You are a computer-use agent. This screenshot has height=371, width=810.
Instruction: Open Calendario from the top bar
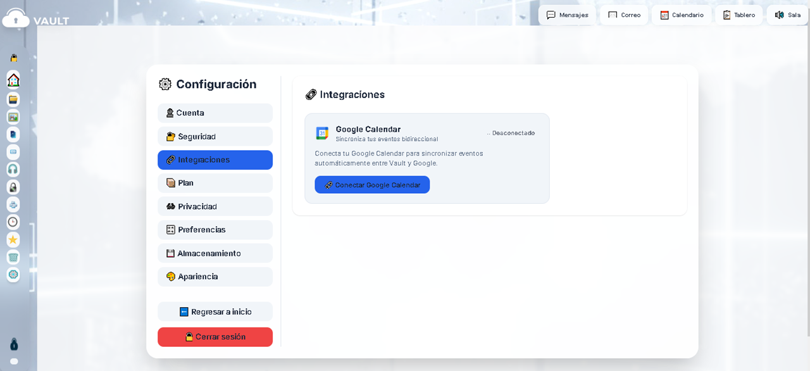tap(682, 15)
